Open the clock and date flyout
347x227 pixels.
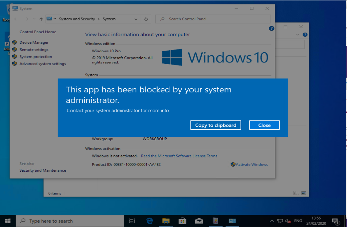pyautogui.click(x=316, y=221)
